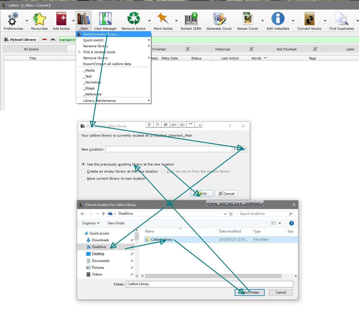
Task: Open the view options dropdown arrow
Action: pyautogui.click(x=280, y=223)
